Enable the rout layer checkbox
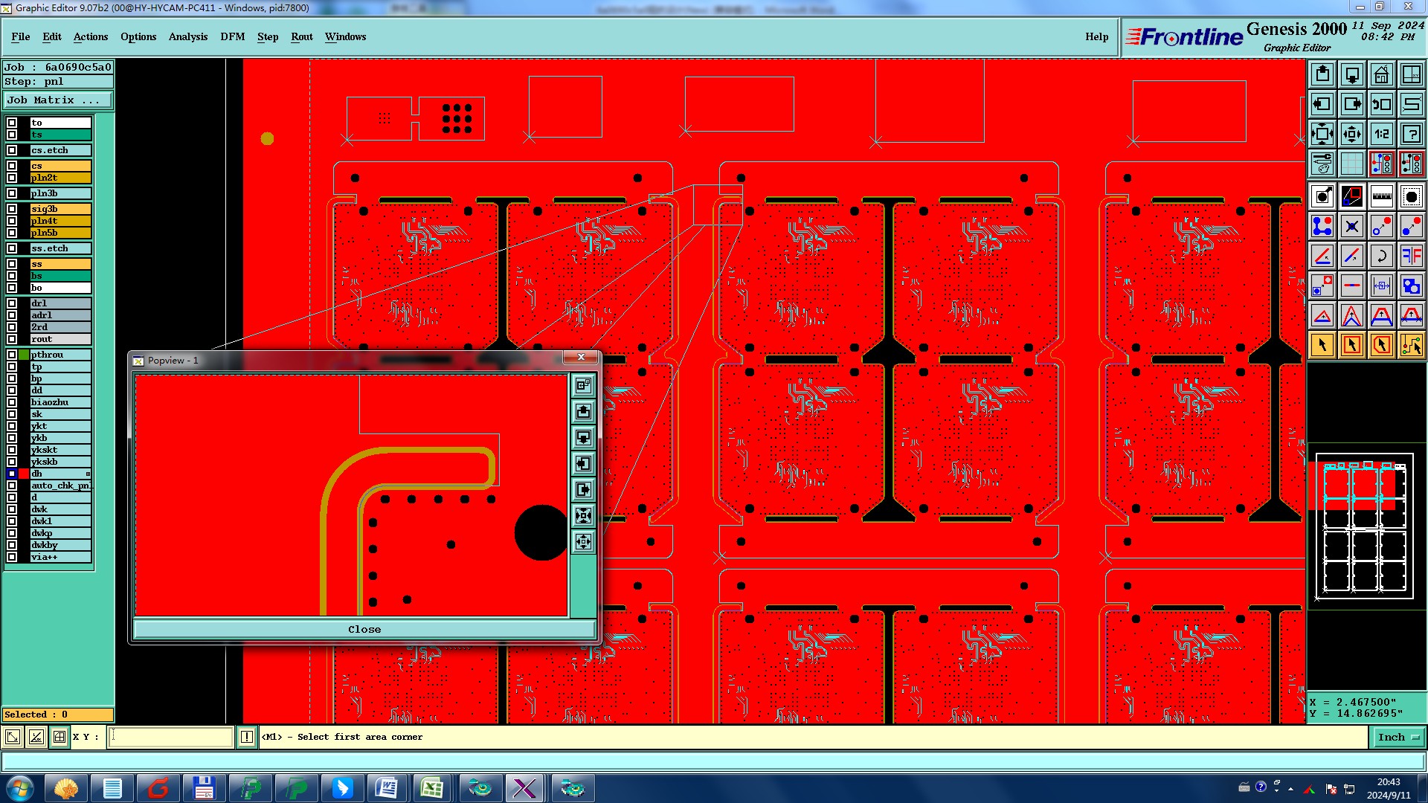1428x803 pixels. [12, 339]
